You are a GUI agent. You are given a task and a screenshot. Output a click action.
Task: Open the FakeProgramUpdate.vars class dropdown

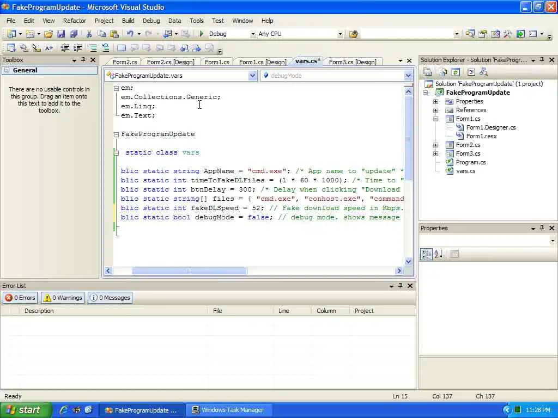(252, 75)
